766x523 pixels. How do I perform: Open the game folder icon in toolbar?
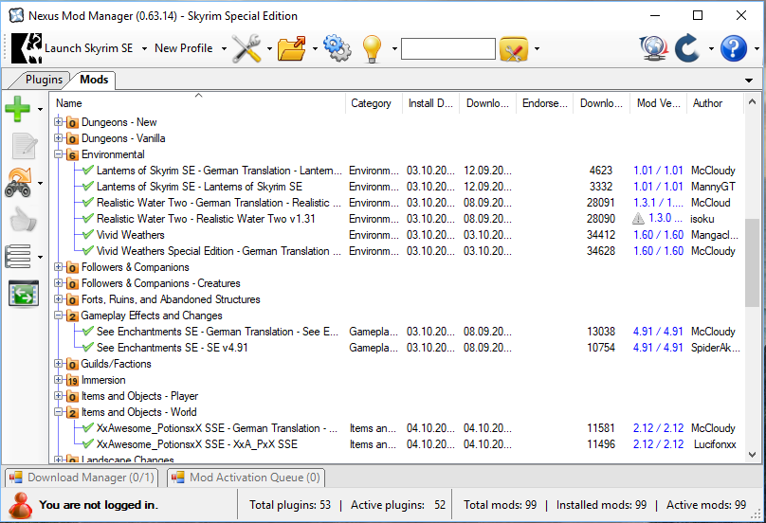click(x=291, y=48)
